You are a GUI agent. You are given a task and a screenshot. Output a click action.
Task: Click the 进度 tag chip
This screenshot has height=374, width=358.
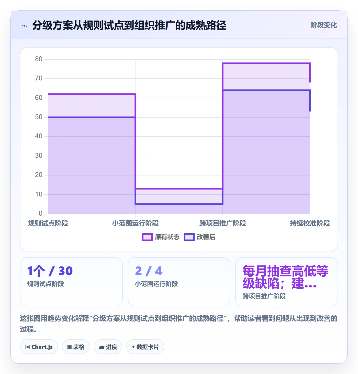point(108,347)
